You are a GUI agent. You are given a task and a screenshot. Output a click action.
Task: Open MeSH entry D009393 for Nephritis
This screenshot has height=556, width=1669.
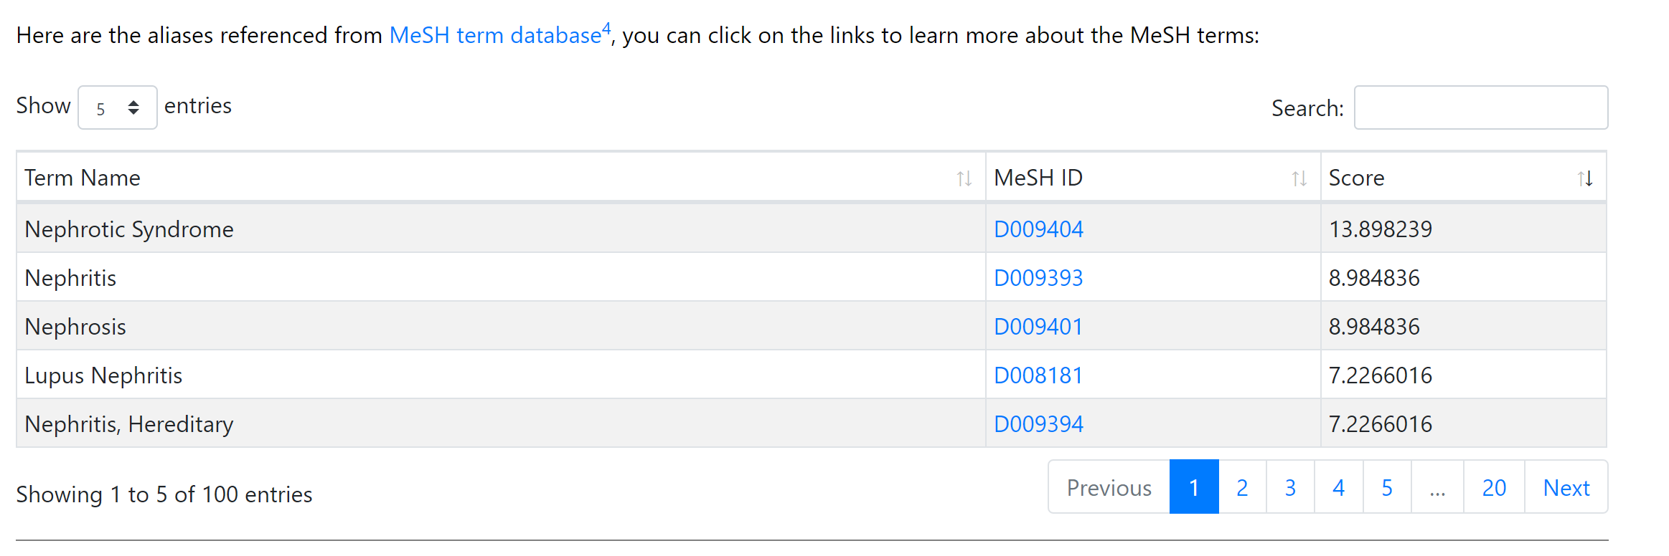(1038, 277)
